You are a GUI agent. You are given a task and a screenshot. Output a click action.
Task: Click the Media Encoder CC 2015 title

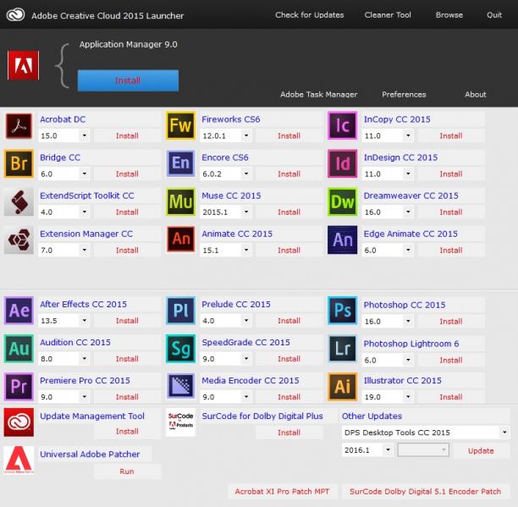pyautogui.click(x=251, y=381)
